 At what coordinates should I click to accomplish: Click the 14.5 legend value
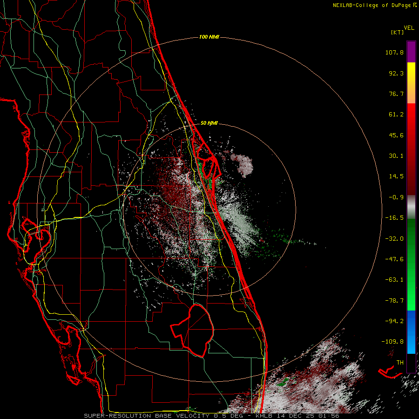coord(396,176)
